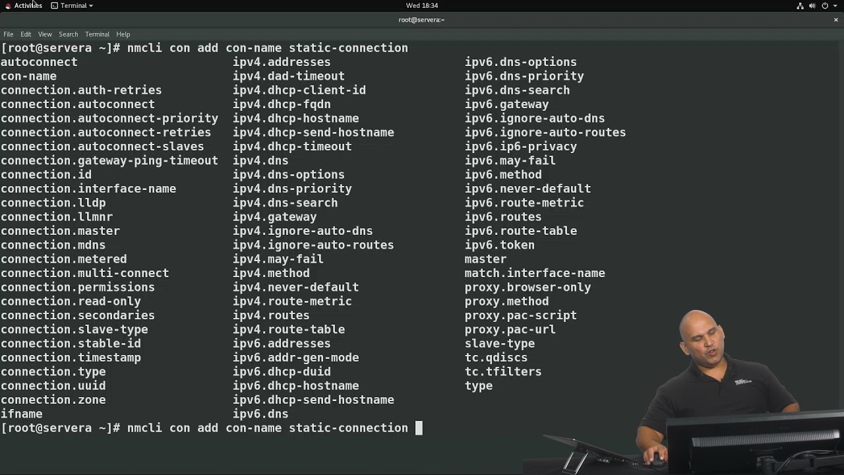Click 'ipv6.dhcp-send-hostname' entry
This screenshot has height=475, width=844.
[x=313, y=400]
